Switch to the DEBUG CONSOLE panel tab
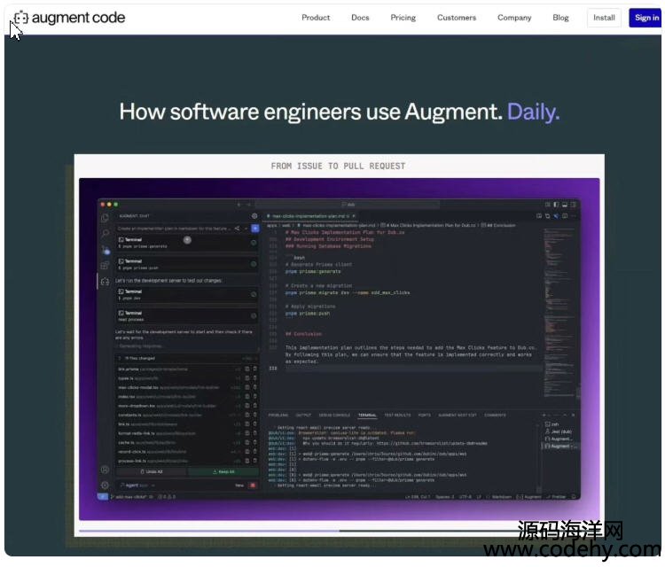This screenshot has height=567, width=665. pos(334,415)
